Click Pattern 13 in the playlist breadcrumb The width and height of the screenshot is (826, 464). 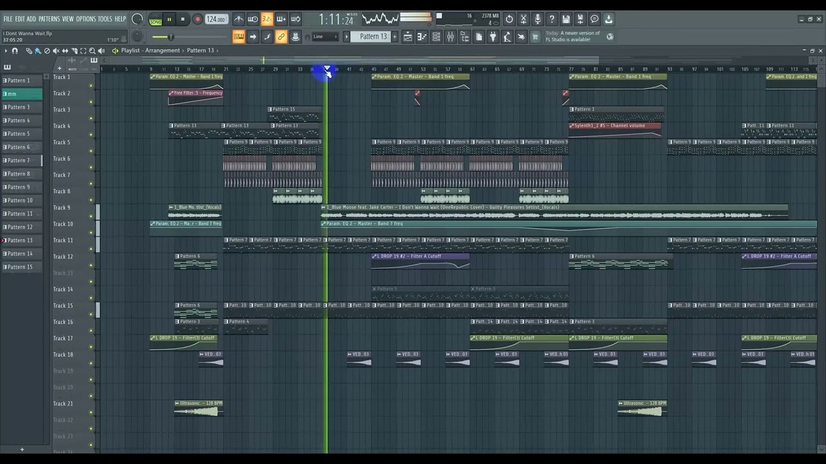point(200,50)
